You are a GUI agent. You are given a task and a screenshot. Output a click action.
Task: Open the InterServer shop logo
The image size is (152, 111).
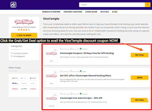coord(24,83)
